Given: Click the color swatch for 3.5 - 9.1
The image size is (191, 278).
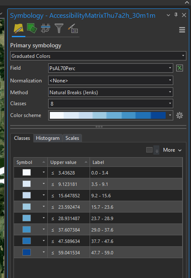Looking at the screenshot, I should 27,184.
